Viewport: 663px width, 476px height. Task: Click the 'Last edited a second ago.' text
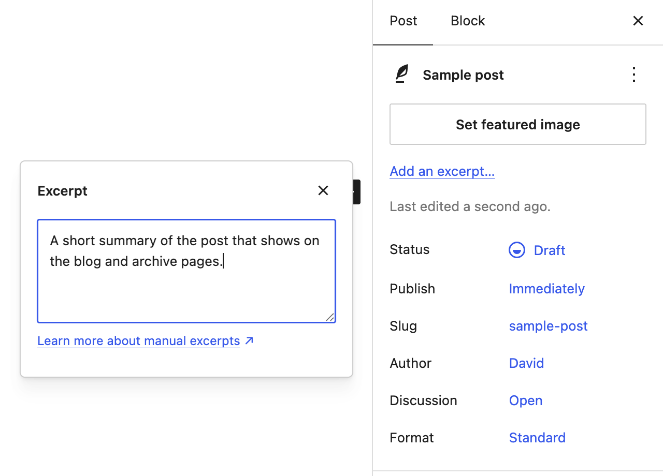pyautogui.click(x=470, y=207)
